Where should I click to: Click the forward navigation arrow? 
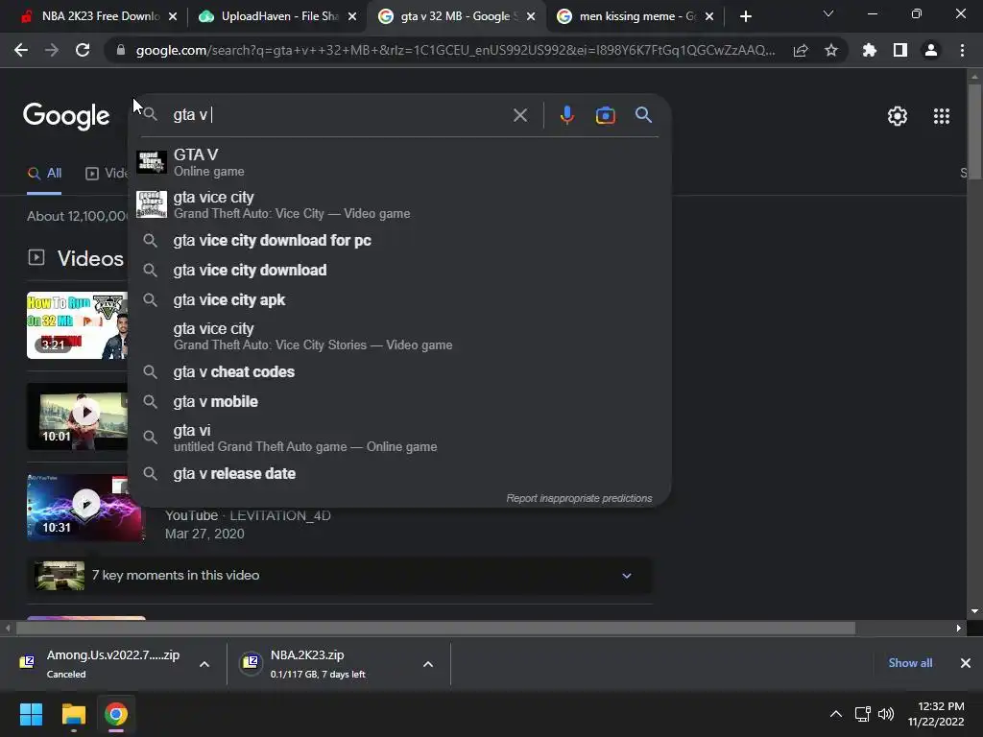[52, 50]
